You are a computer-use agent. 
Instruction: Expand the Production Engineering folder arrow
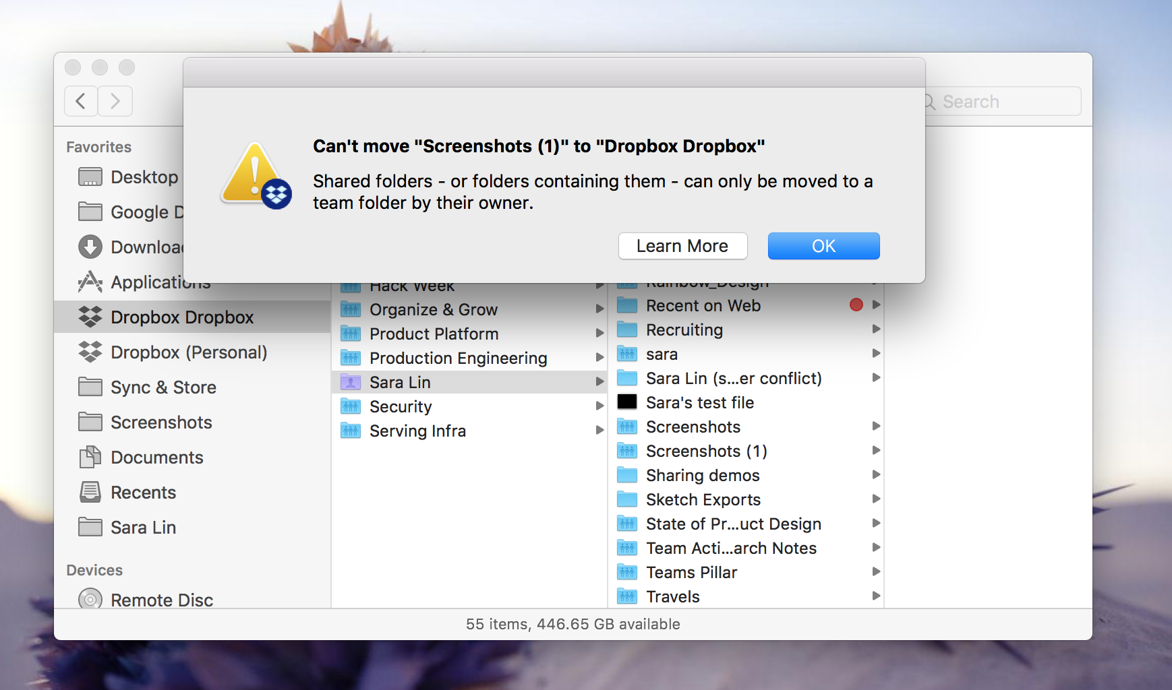[x=599, y=357]
